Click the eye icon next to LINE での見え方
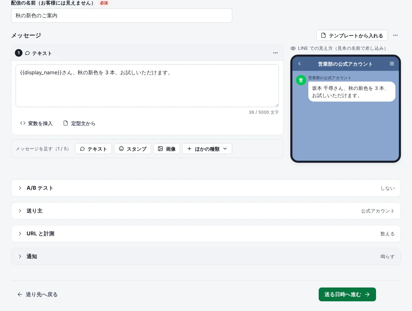Viewport: 412px width, 311px height. (293, 48)
